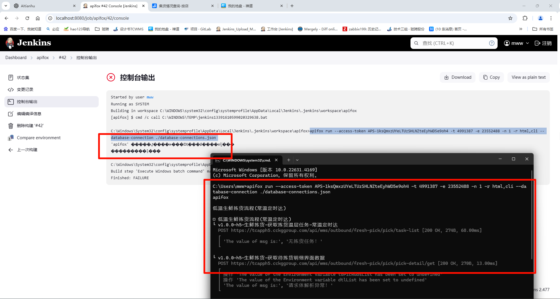Click View as plain text
Image resolution: width=560 pixels, height=299 pixels.
(529, 77)
